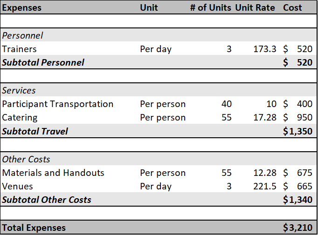Click the Trainers unit rate 173.3
The image size is (318, 235).
tap(265, 49)
